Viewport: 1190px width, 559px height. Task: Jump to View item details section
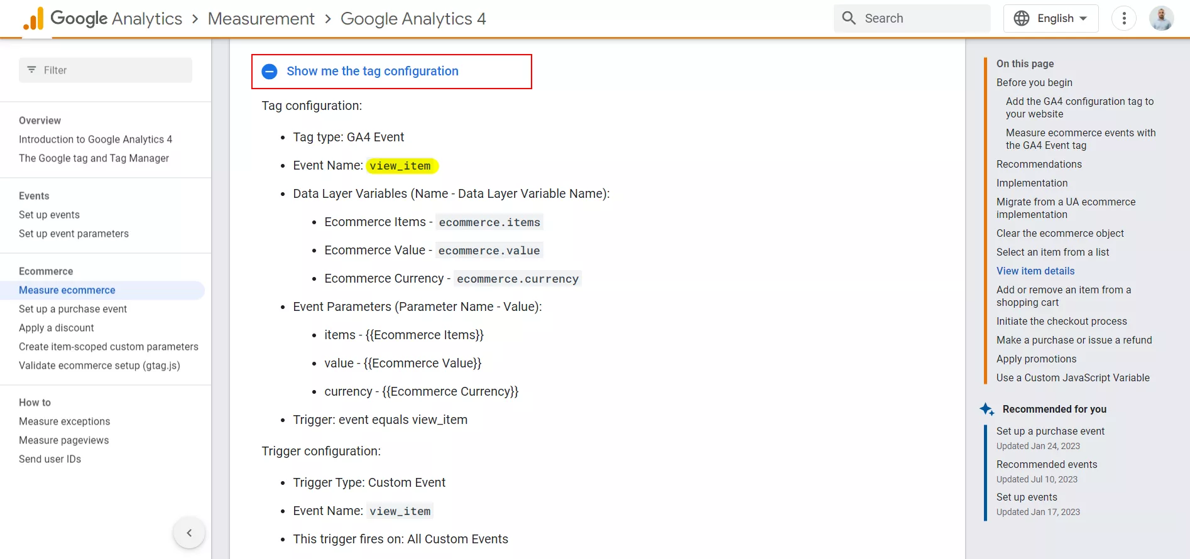[1035, 271]
